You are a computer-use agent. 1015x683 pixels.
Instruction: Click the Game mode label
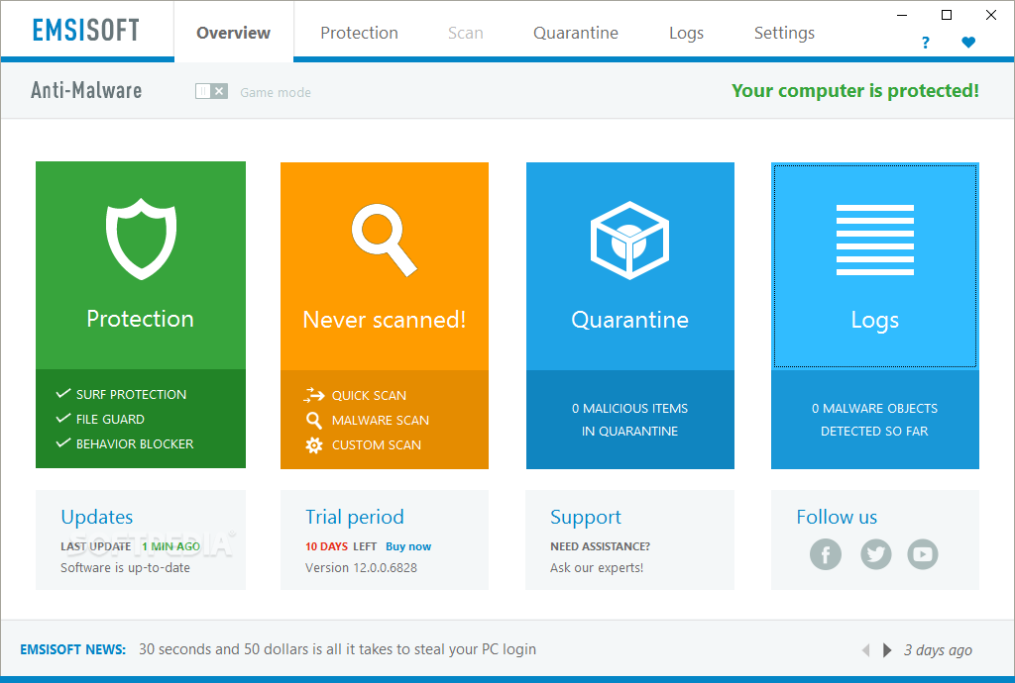276,92
